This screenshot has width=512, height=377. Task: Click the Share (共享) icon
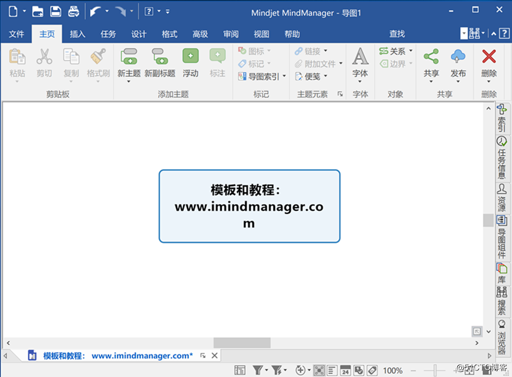click(431, 56)
